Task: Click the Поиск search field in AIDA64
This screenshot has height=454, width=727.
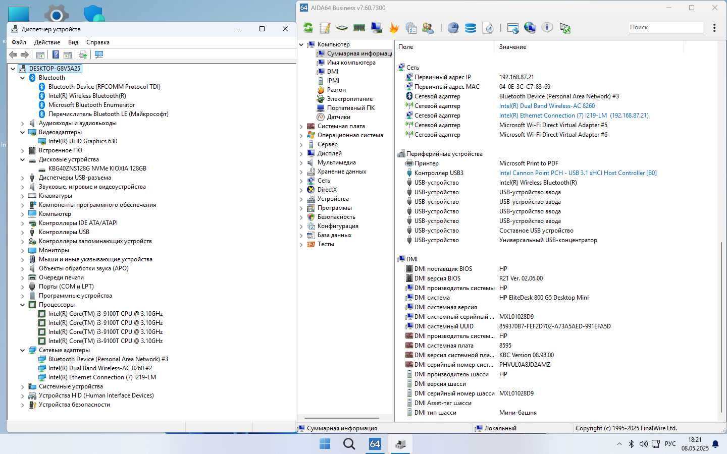Action: coord(666,27)
